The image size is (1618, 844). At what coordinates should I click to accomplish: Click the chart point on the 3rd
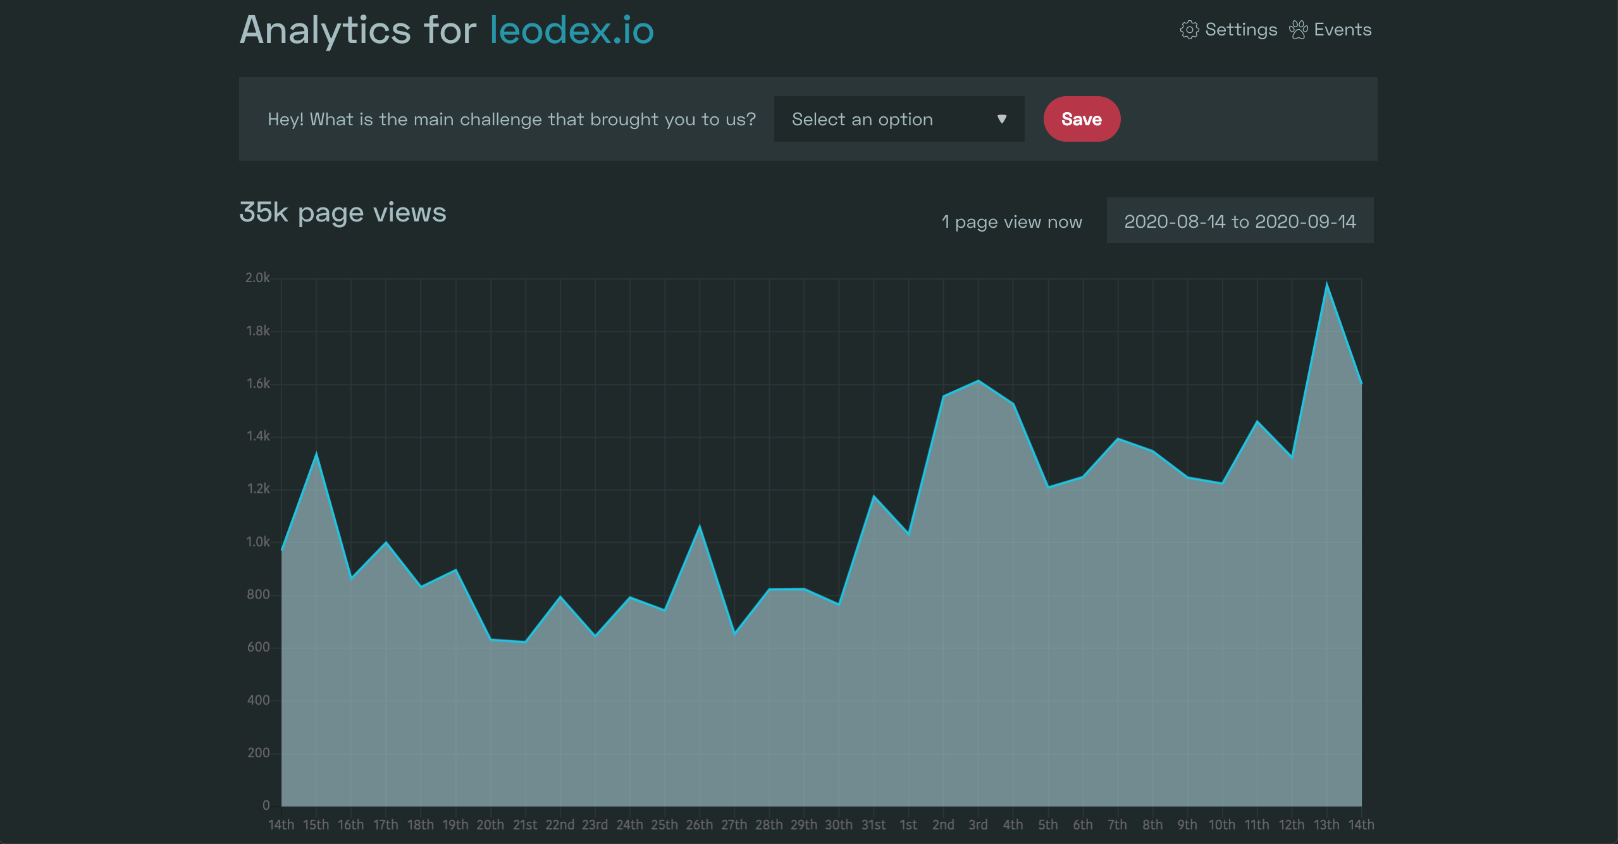[979, 381]
